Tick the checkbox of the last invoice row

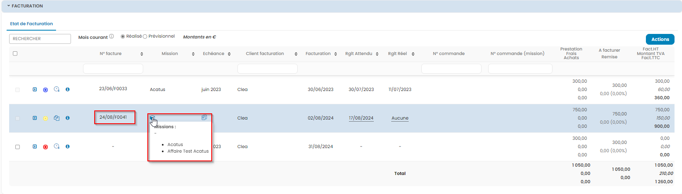pos(17,147)
